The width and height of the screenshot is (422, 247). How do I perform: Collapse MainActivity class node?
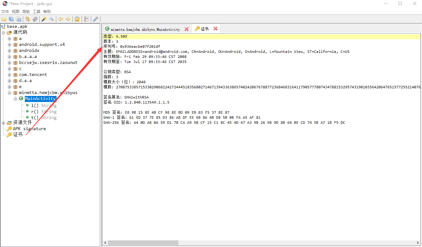[x=16, y=99]
